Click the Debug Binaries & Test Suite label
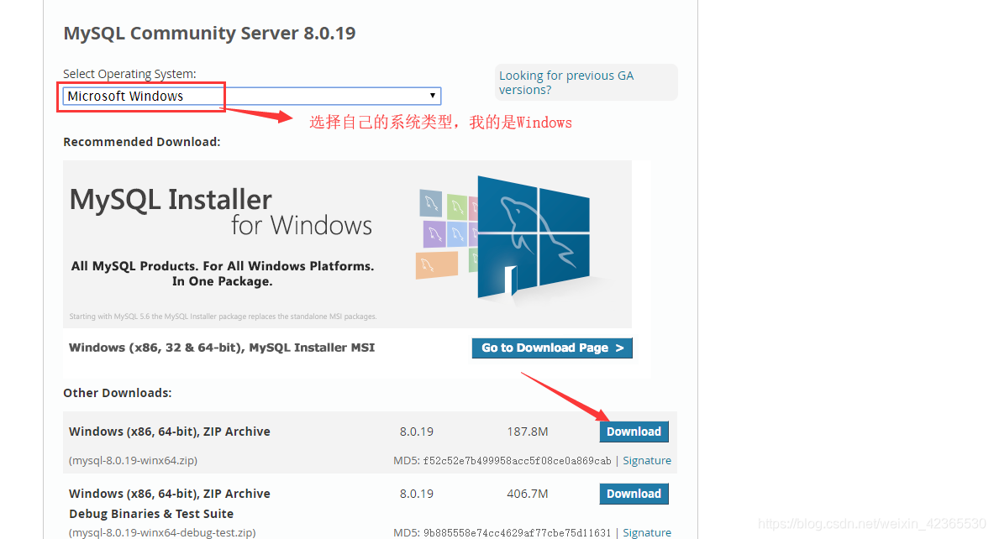 151,514
